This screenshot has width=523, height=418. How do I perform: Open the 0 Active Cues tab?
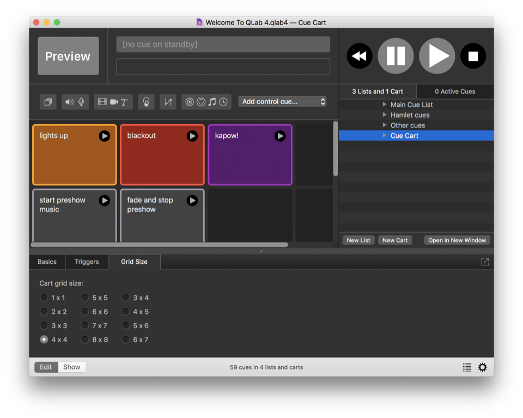point(455,92)
